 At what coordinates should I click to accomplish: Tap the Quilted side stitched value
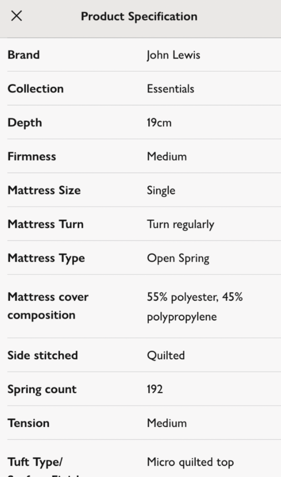(x=166, y=355)
